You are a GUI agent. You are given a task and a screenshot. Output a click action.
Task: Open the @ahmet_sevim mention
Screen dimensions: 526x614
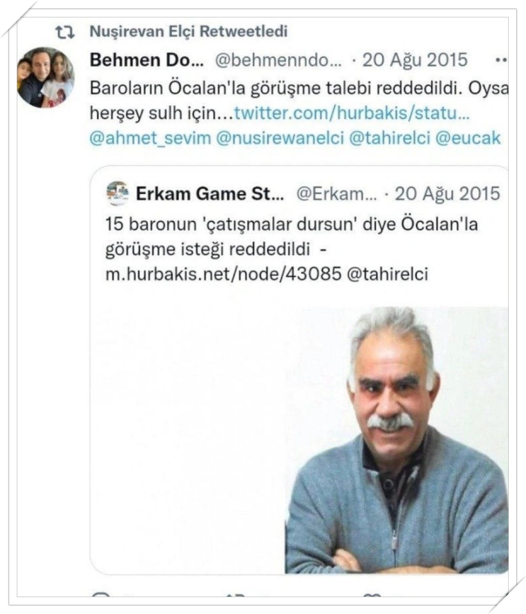coord(150,139)
